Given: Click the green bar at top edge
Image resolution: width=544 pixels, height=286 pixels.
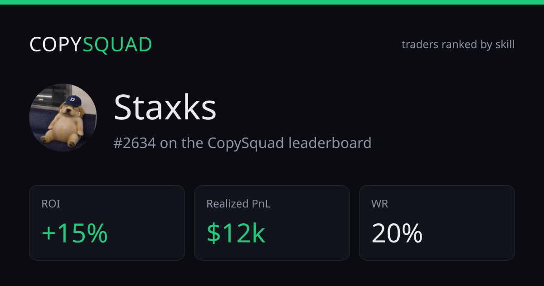Looking at the screenshot, I should click(x=272, y=2).
